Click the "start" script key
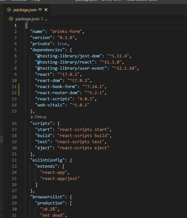The height and width of the screenshot is (218, 187). [44, 130]
